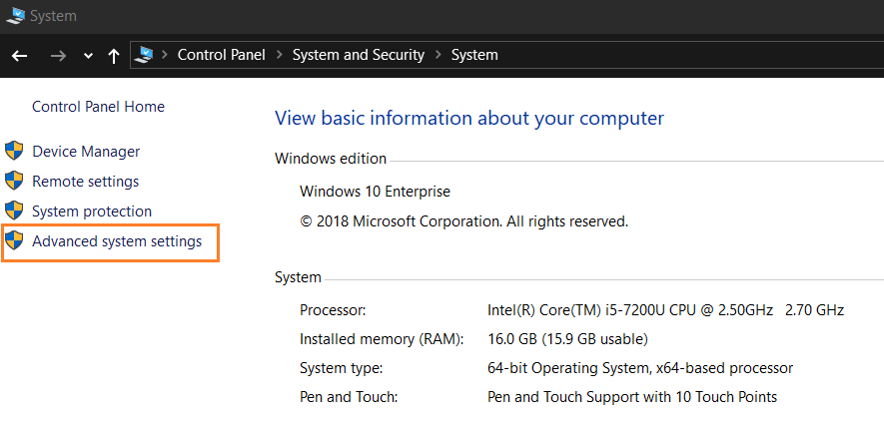Viewport: 884px width, 424px height.
Task: Click the Windows 10 Enterprise text
Action: click(375, 192)
